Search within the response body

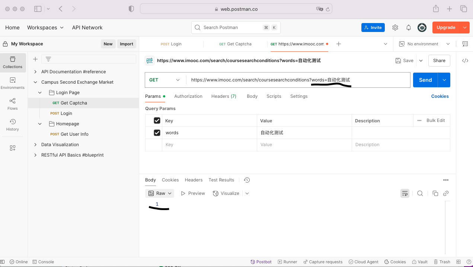[420, 193]
